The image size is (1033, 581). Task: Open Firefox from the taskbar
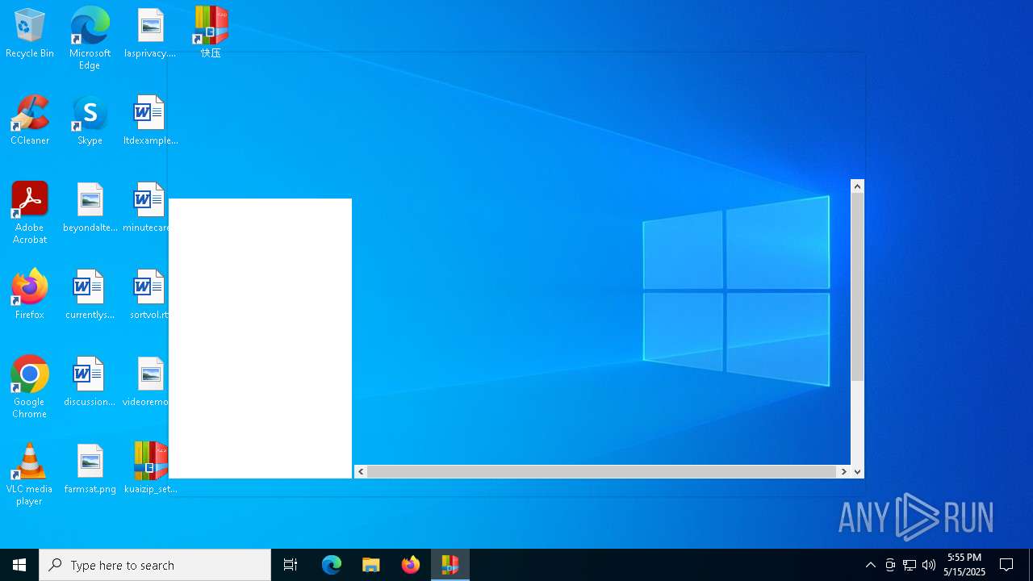[411, 565]
